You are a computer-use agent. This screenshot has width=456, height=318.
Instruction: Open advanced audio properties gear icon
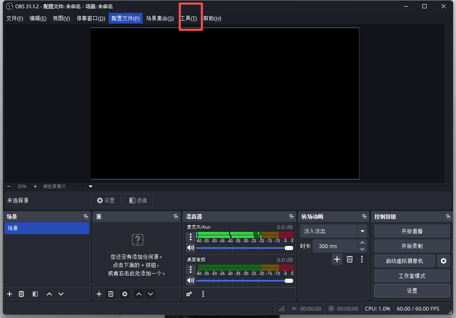point(189,294)
